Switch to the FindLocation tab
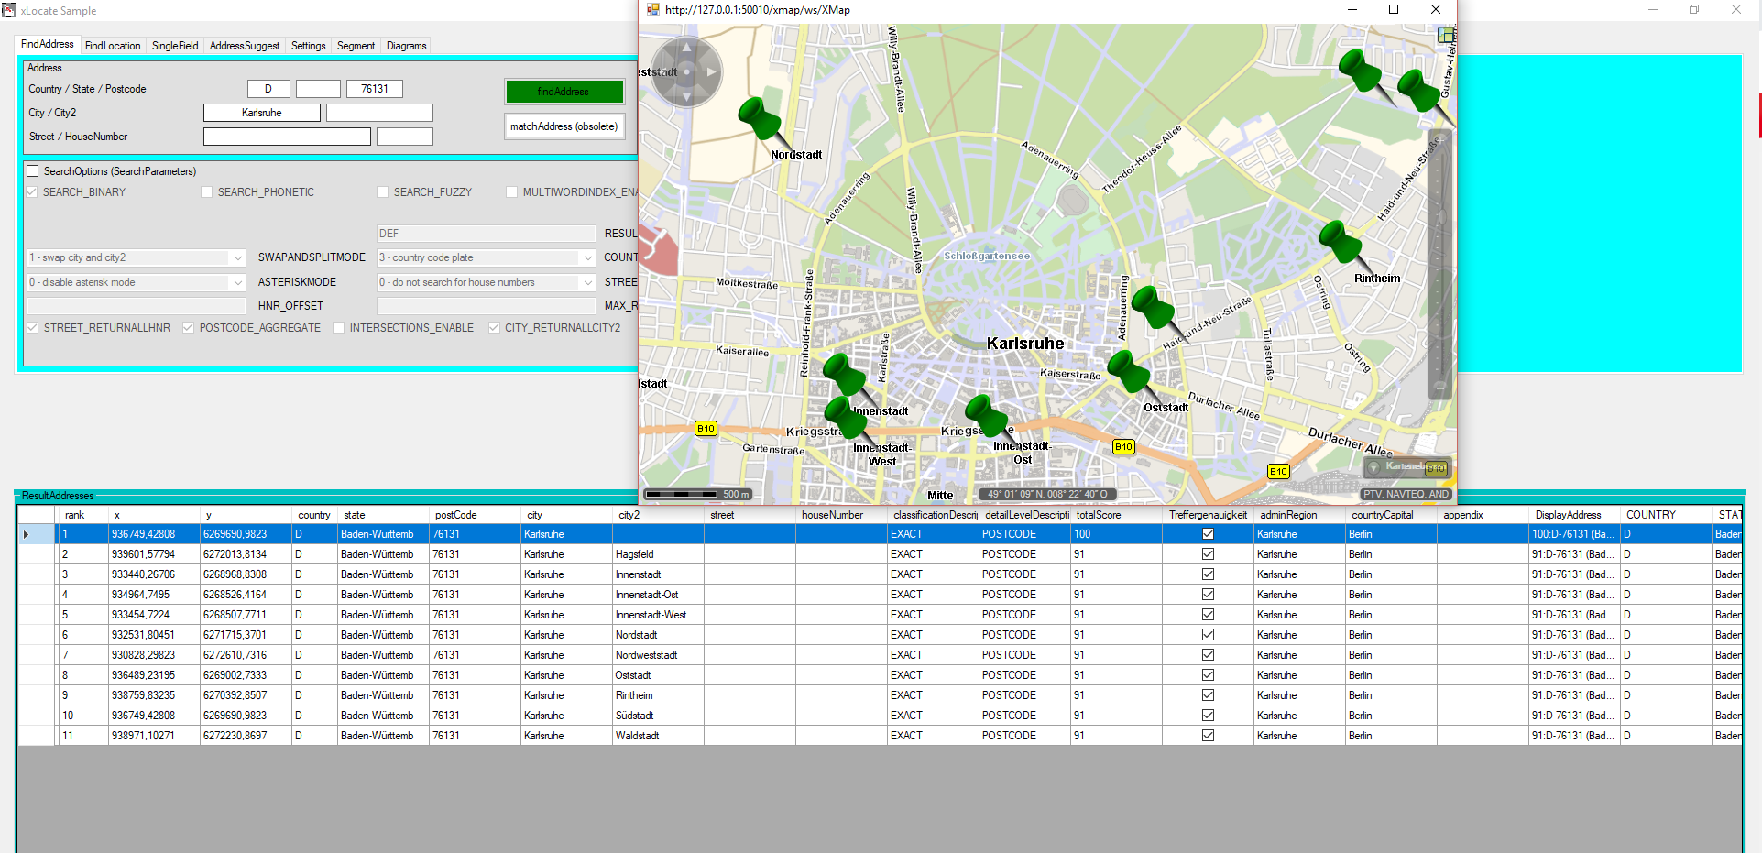The width and height of the screenshot is (1762, 853). (113, 46)
